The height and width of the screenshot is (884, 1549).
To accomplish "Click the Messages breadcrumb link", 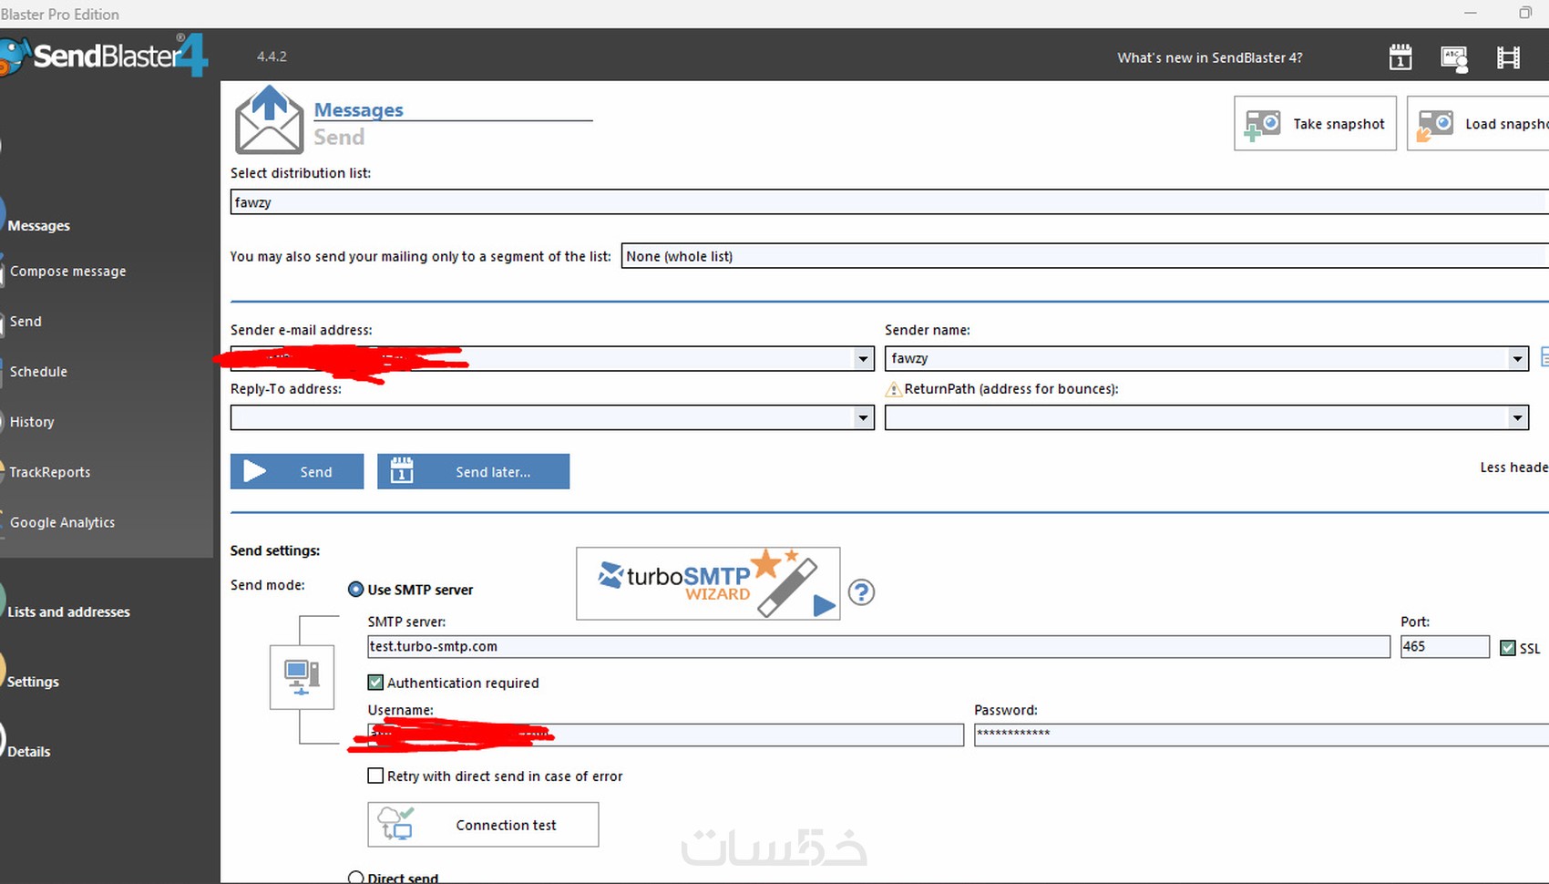I will click(358, 109).
